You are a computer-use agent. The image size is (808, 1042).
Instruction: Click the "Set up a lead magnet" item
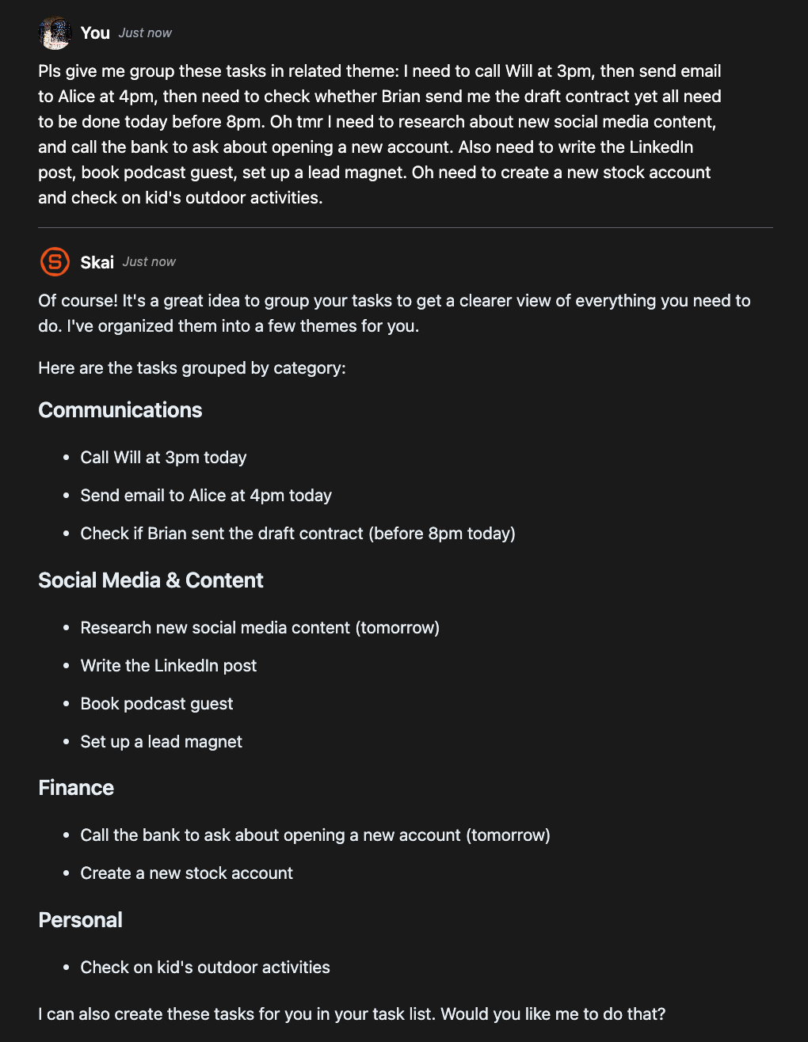(162, 742)
